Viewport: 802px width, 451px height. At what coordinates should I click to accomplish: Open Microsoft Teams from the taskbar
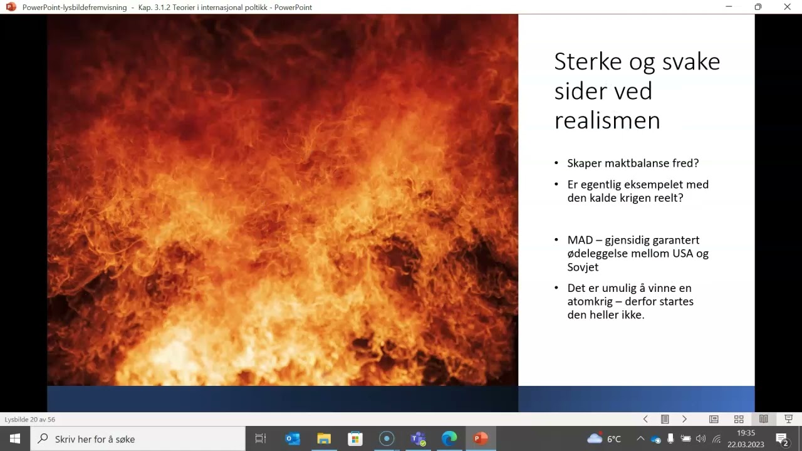click(x=418, y=438)
